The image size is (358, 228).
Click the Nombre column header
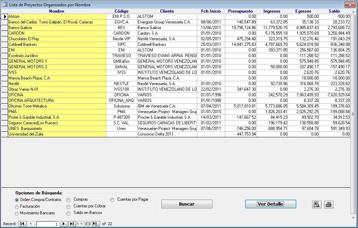tap(57, 11)
